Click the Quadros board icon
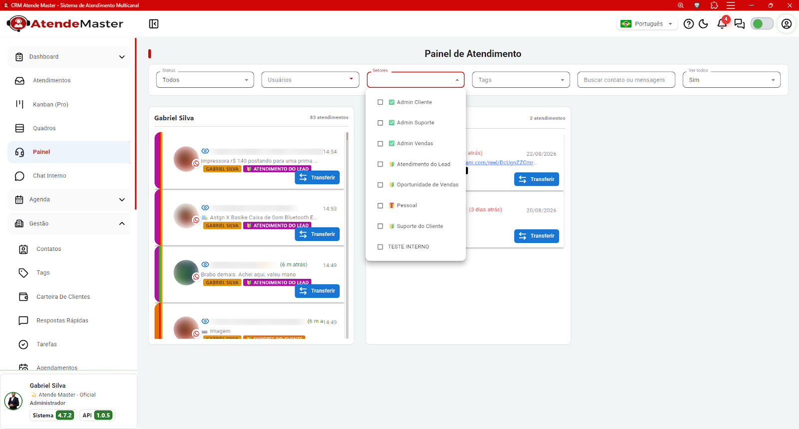 click(x=19, y=128)
